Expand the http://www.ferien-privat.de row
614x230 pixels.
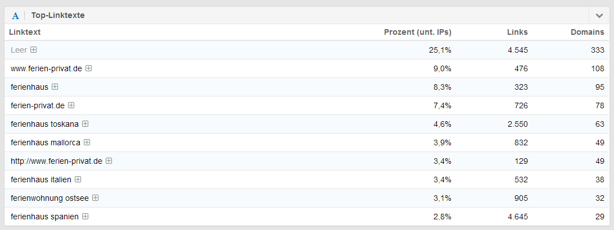point(109,161)
